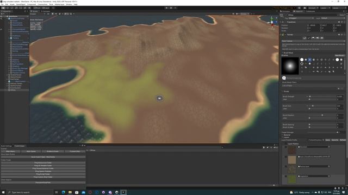This screenshot has width=348, height=195.
Task: Open Transform component help icon
Action: [339, 22]
